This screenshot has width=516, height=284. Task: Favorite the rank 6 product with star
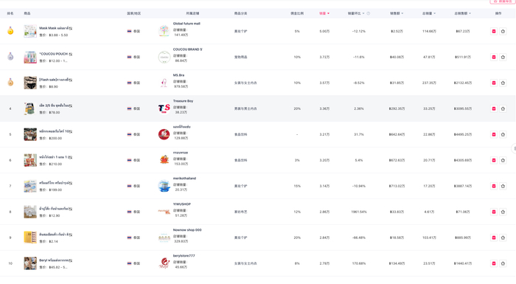[x=503, y=160]
